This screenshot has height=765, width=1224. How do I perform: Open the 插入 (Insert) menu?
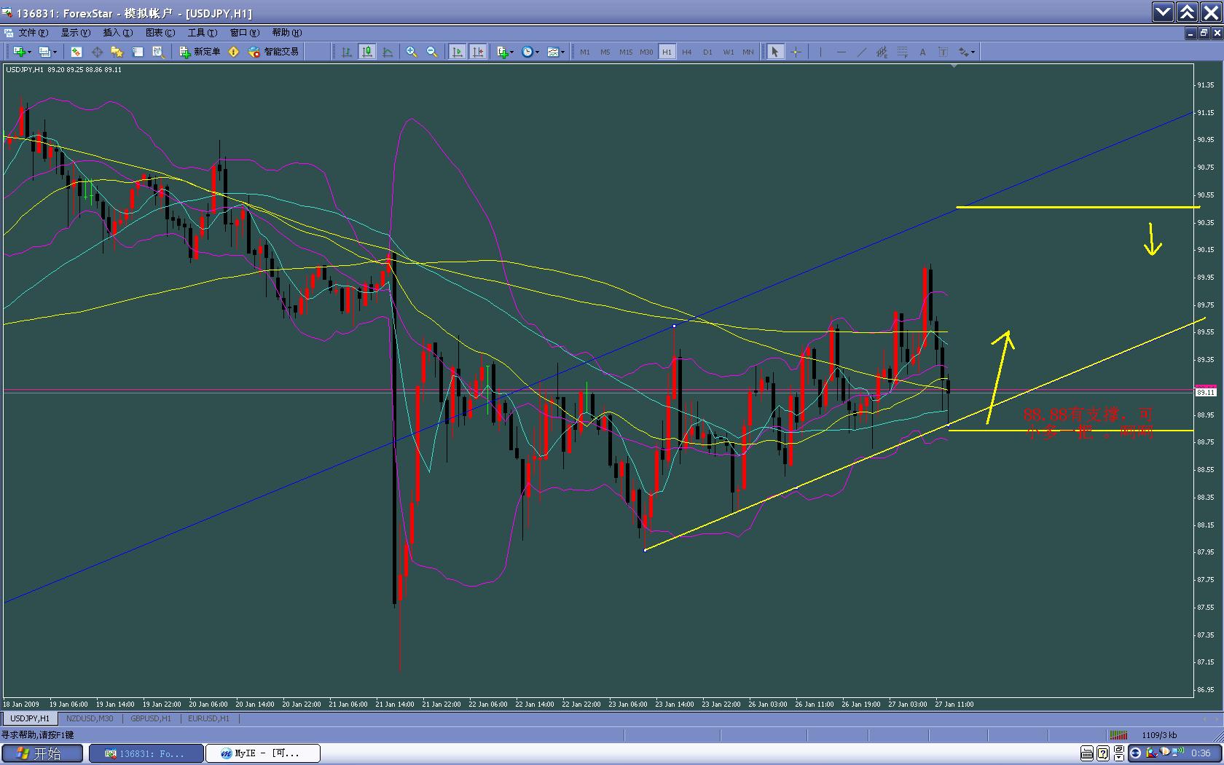(x=117, y=33)
